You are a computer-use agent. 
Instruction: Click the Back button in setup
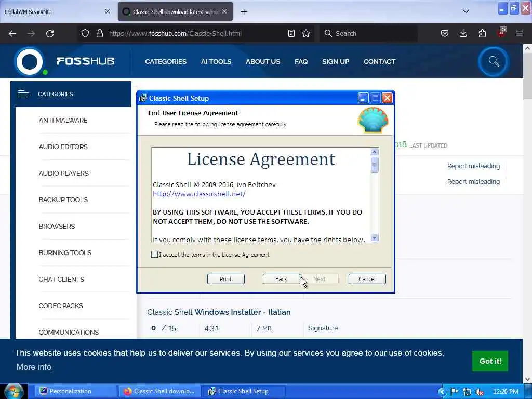coord(281,279)
